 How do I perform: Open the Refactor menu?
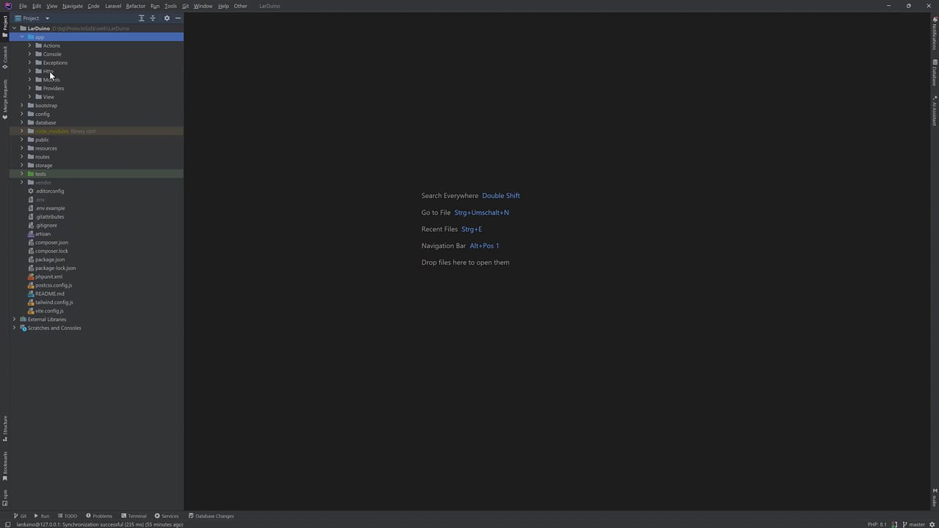click(x=136, y=6)
